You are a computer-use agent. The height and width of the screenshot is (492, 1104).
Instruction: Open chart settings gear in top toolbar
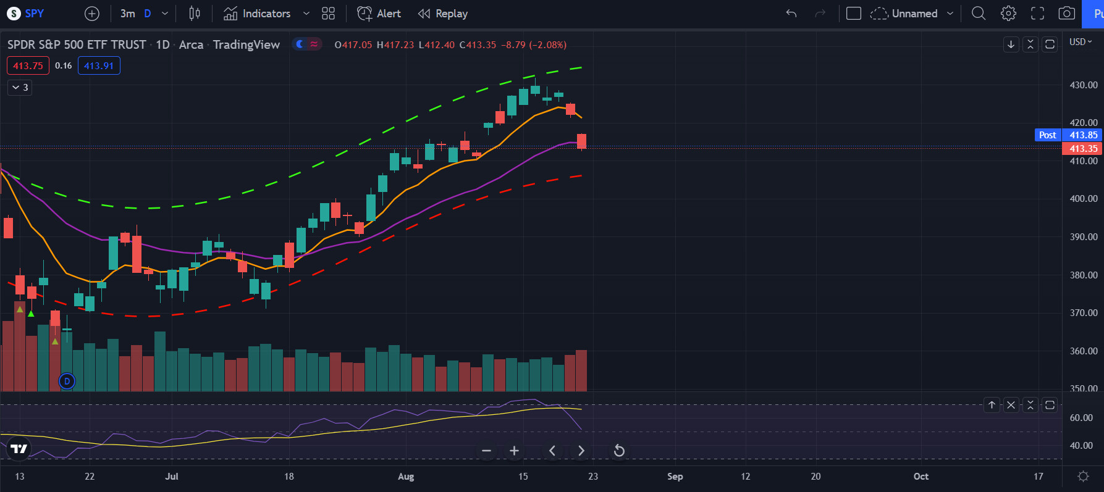(x=1008, y=14)
